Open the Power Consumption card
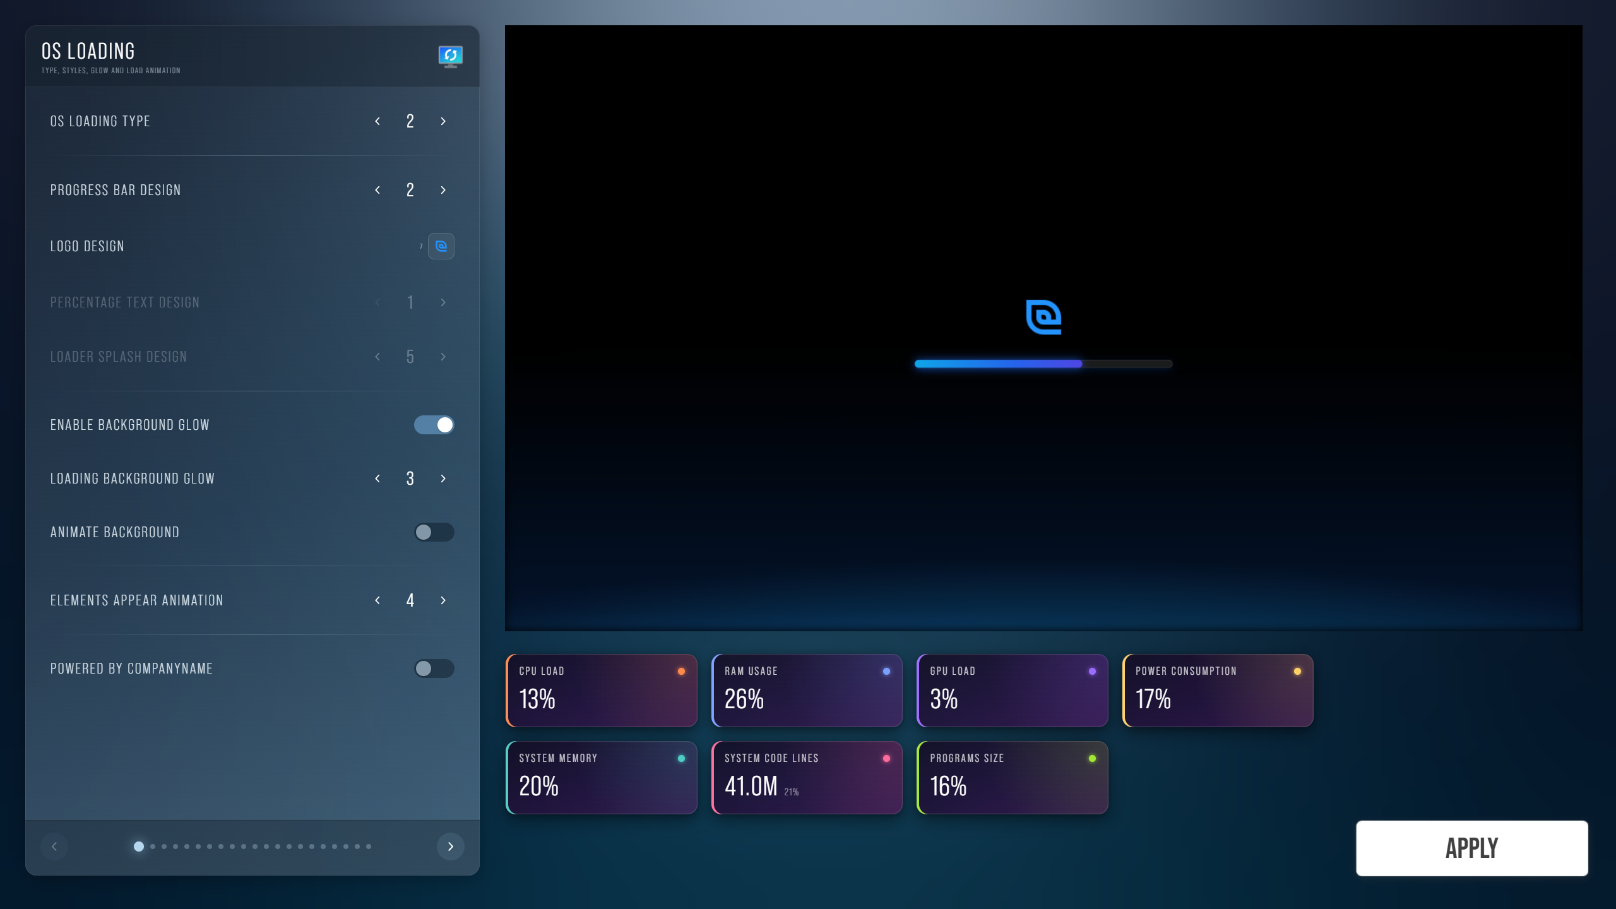 (1218, 691)
